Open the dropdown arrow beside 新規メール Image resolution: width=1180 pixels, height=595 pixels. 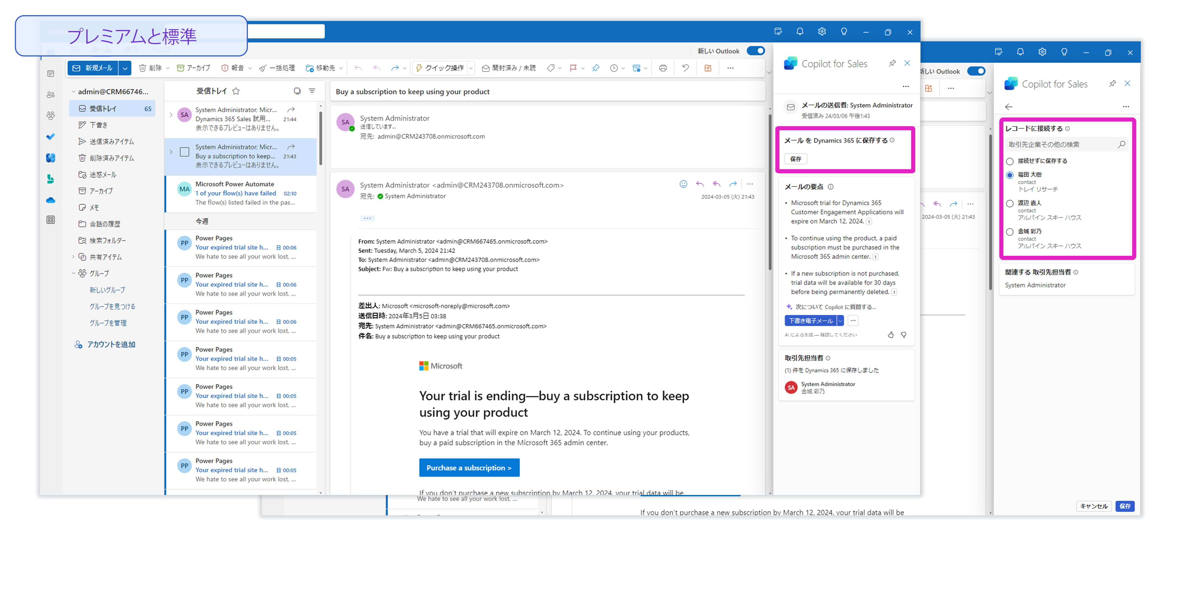point(125,68)
